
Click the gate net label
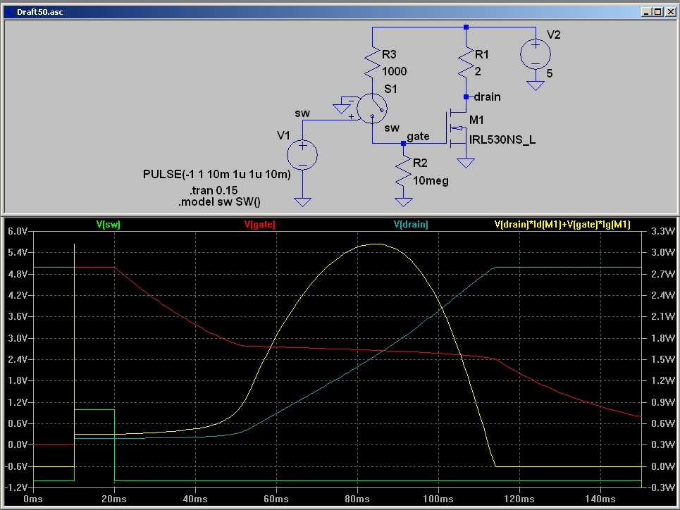(x=418, y=137)
